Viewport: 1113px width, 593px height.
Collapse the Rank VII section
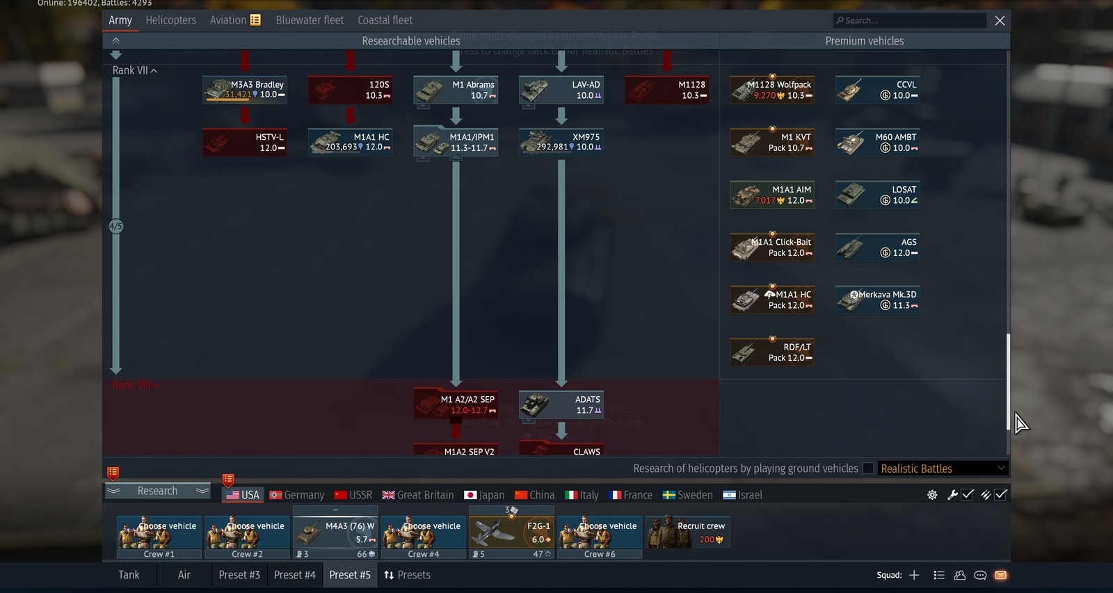[135, 70]
